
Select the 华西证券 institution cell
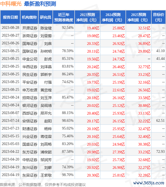(30, 67)
